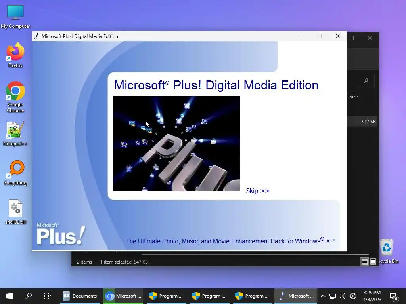This screenshot has width=406, height=304.
Task: Open taskbar search magnifier
Action: [x=29, y=296]
